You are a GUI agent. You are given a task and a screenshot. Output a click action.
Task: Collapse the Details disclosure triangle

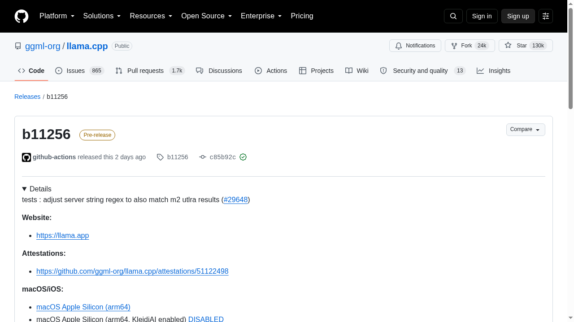(25, 189)
